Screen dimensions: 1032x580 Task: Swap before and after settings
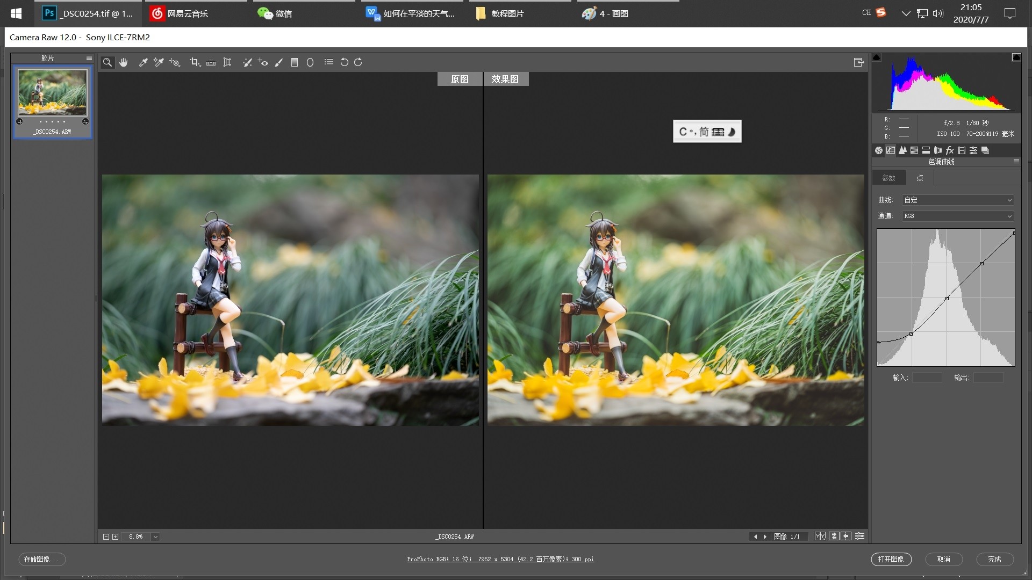834,536
